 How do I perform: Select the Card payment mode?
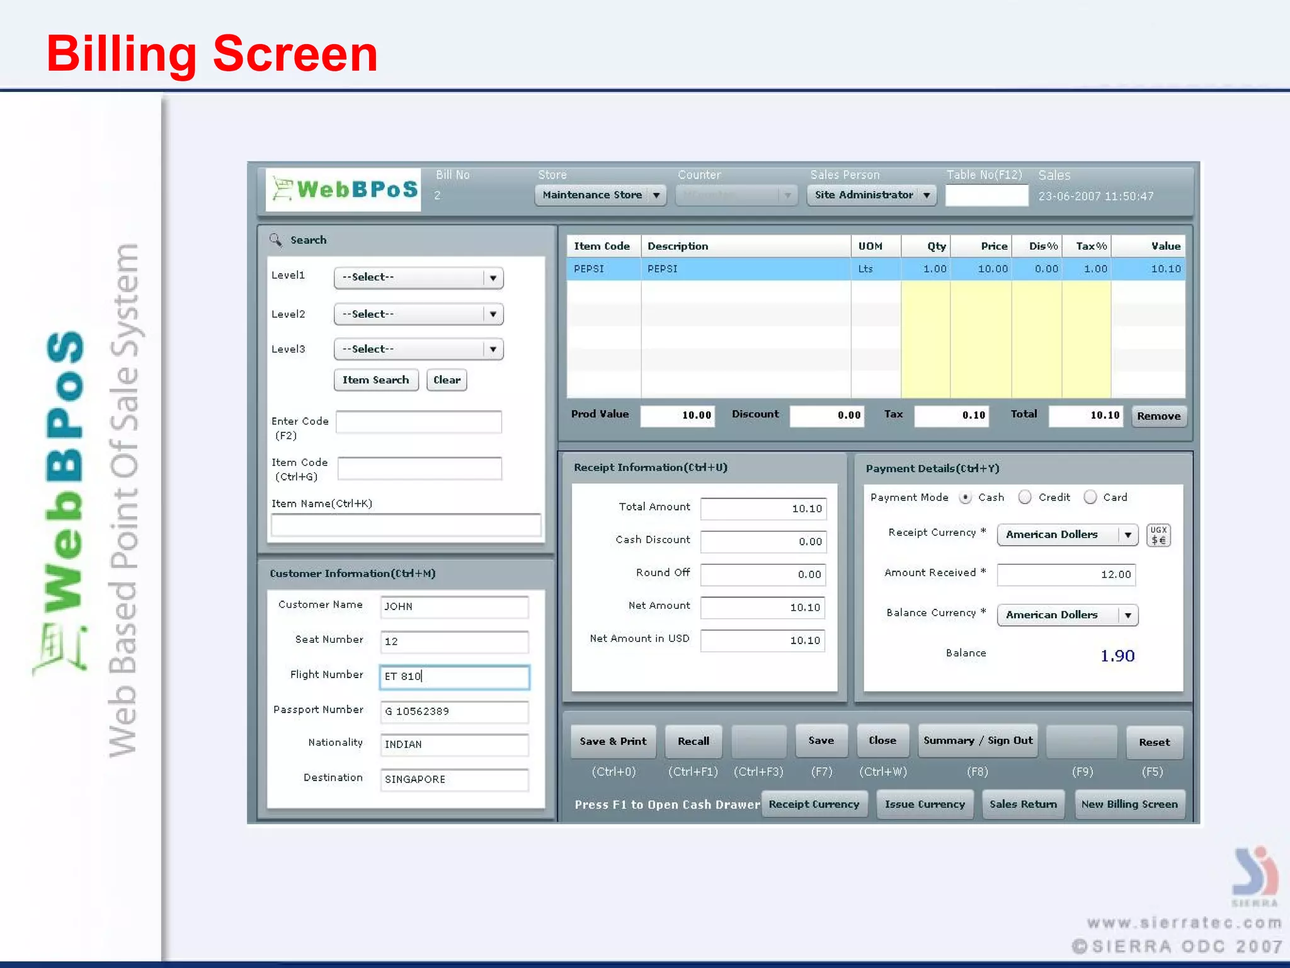[1090, 497]
